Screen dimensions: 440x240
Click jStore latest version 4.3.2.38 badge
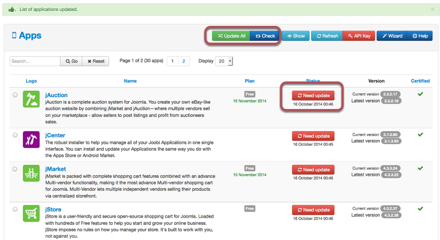391,215
